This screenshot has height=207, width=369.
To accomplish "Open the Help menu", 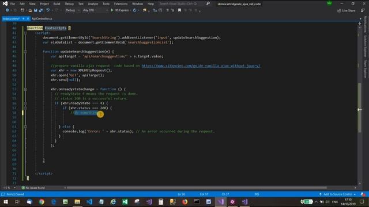I will (150, 4).
